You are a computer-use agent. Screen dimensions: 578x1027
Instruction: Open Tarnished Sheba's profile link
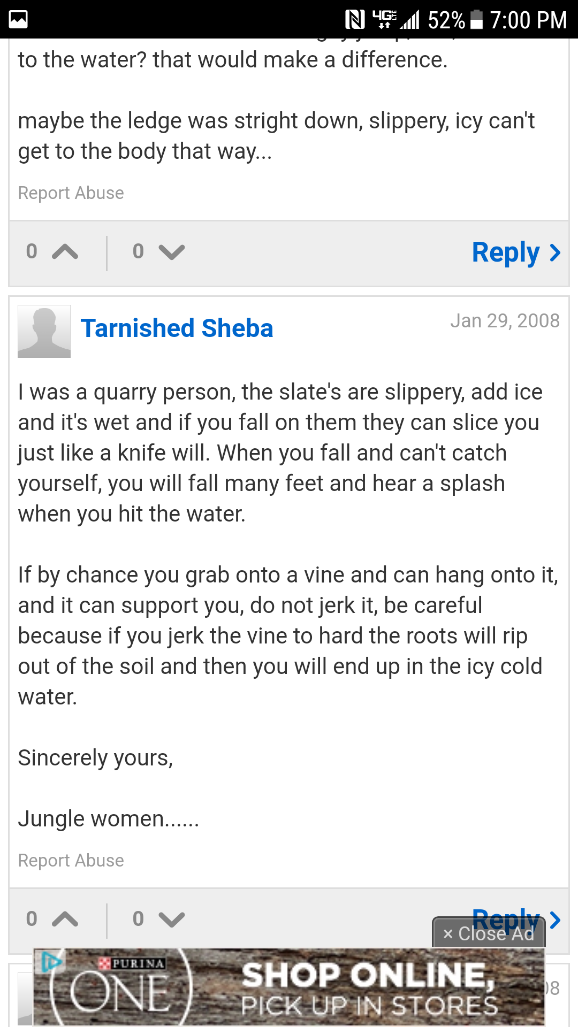tap(177, 328)
